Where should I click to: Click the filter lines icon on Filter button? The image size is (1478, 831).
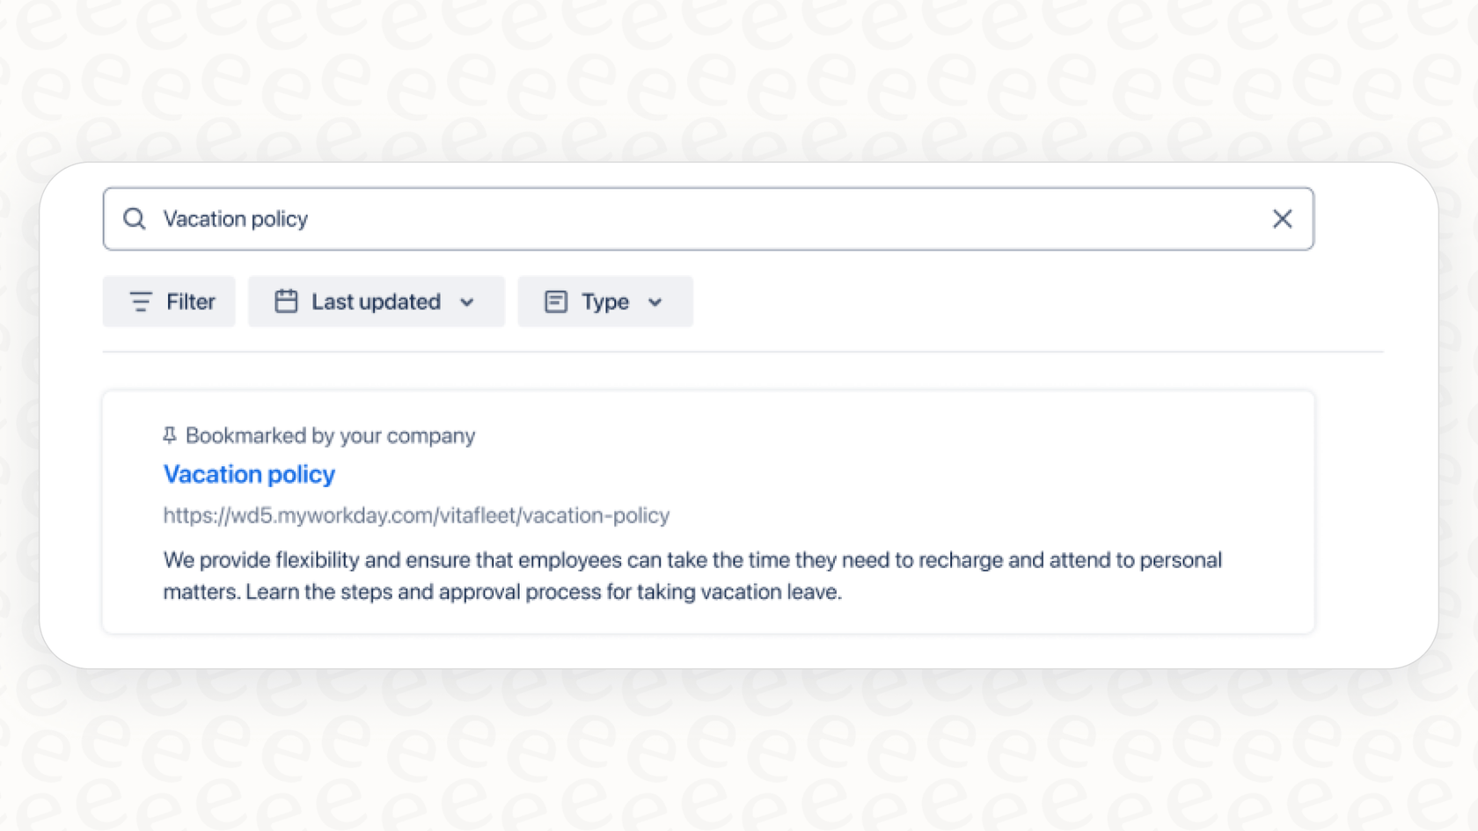pos(141,302)
